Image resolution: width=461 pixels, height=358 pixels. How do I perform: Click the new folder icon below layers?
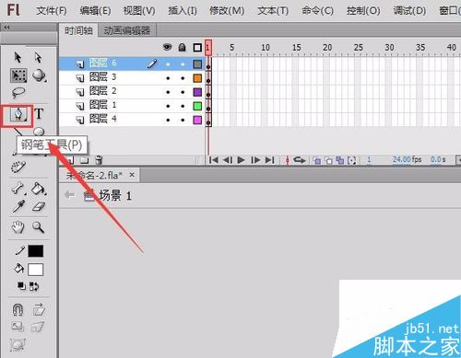coord(84,160)
